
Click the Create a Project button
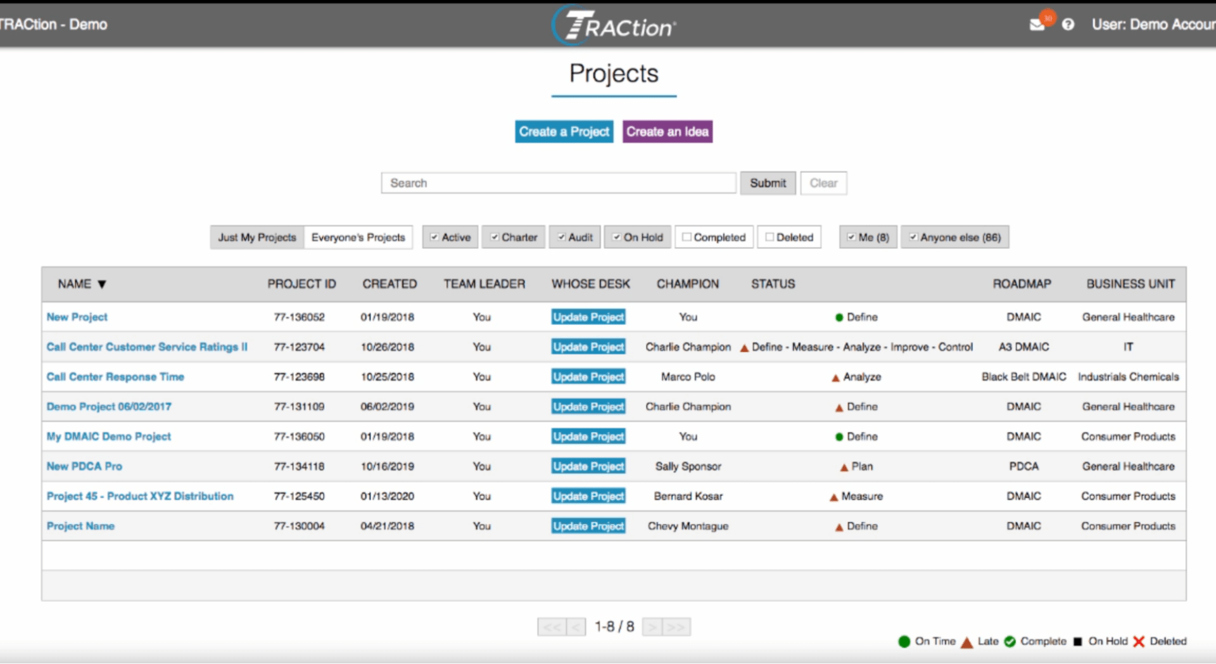(x=564, y=131)
